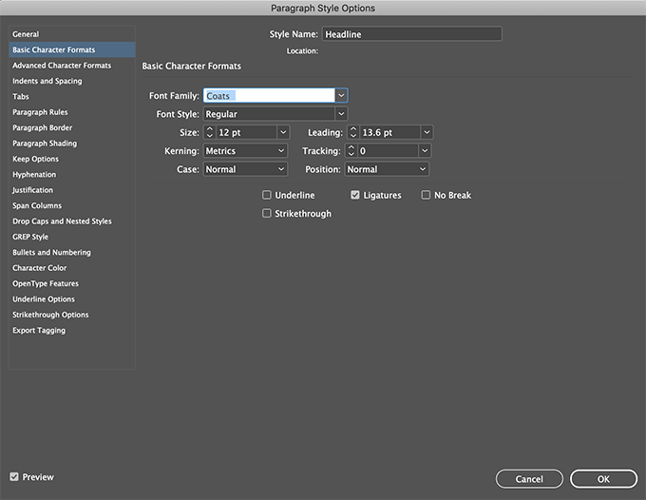646x500 pixels.
Task: Click the Style Name field
Action: 411,34
